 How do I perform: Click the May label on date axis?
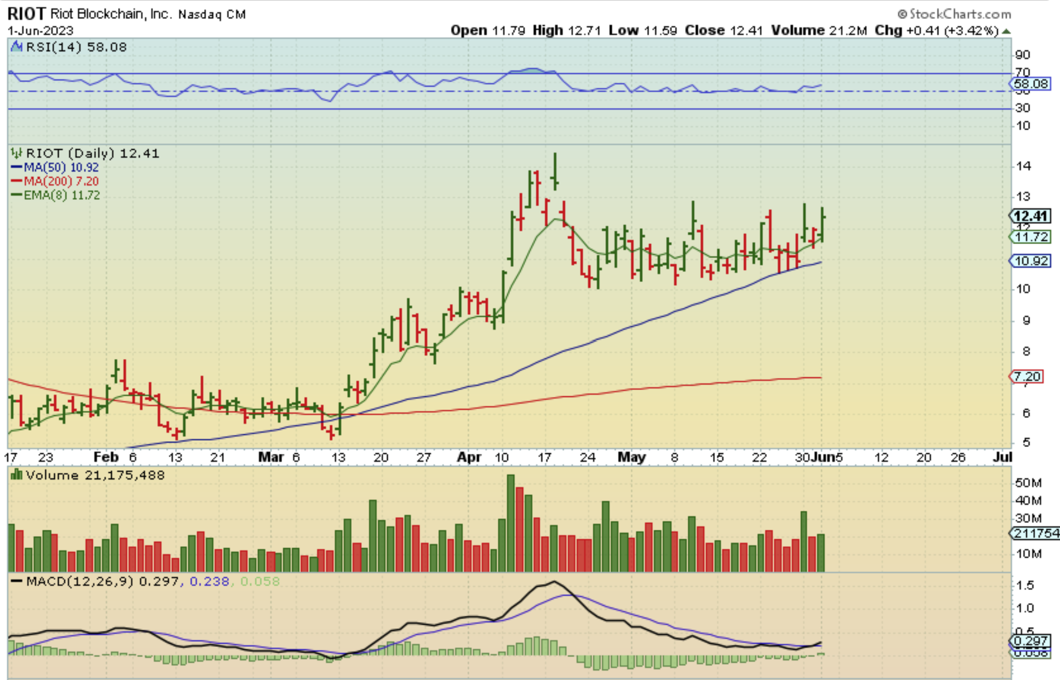631,457
